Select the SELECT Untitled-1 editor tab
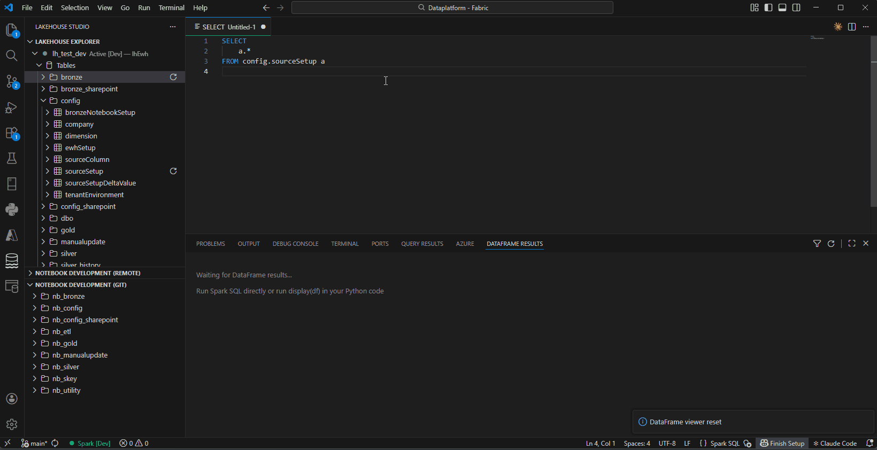The height and width of the screenshot is (450, 877). pos(229,27)
